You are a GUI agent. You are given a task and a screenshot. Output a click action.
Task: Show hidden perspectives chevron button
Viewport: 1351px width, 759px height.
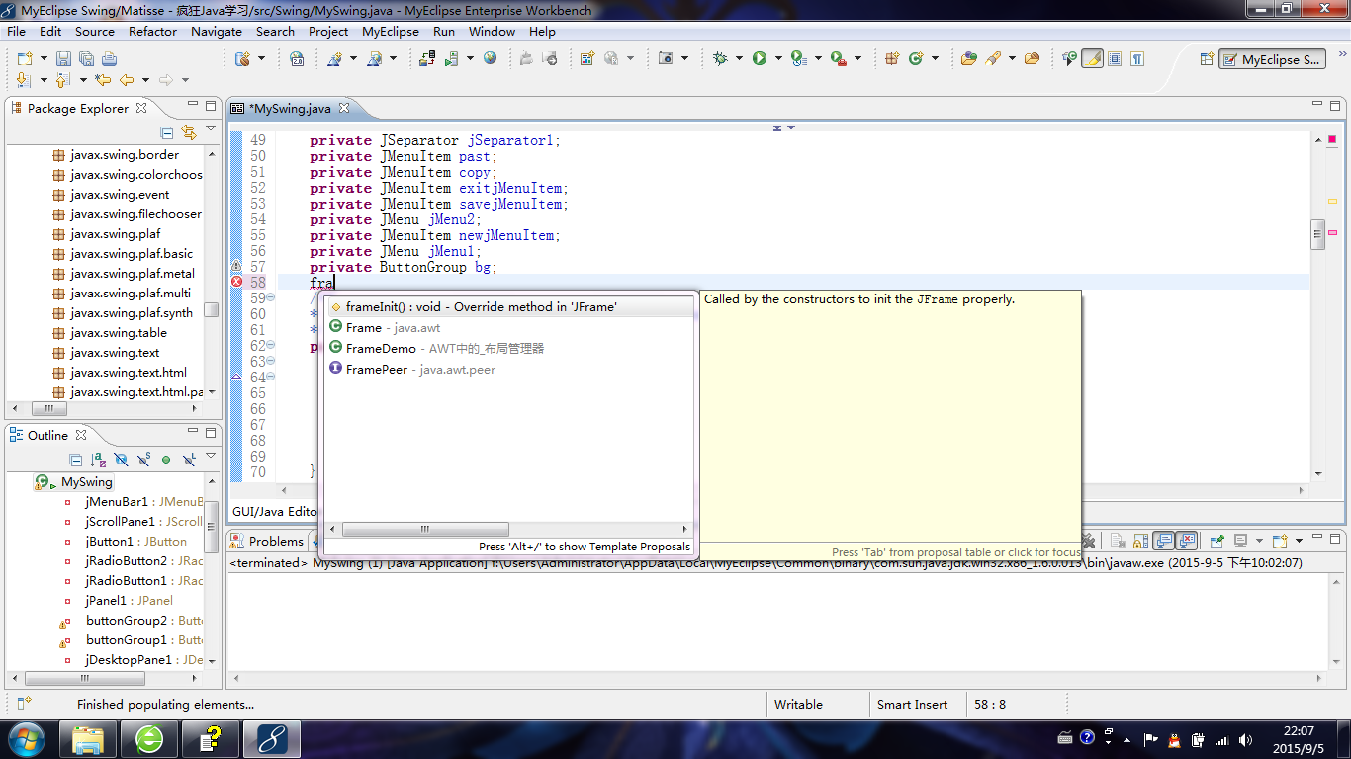pos(1341,54)
